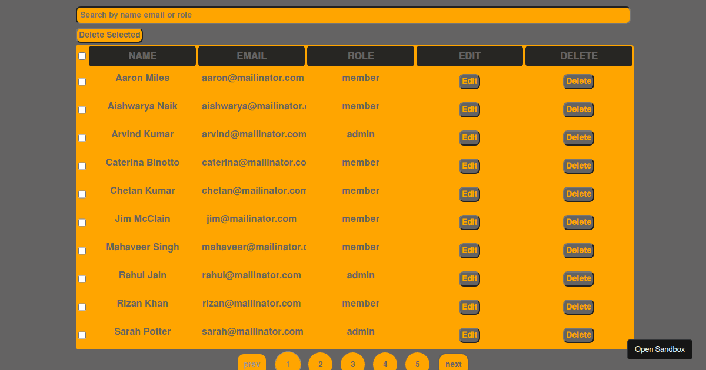Viewport: 706px width, 370px height.
Task: Click Edit for Caterina Binotto
Action: (469, 166)
